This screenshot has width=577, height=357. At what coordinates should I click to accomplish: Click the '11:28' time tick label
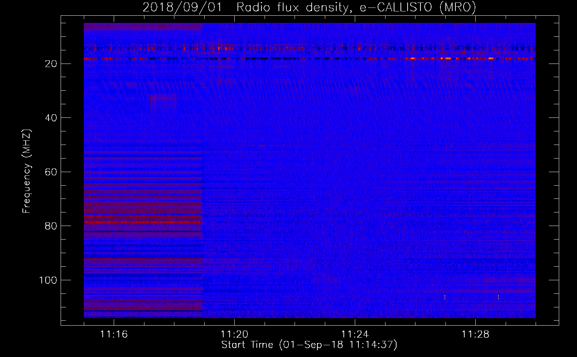click(x=475, y=334)
